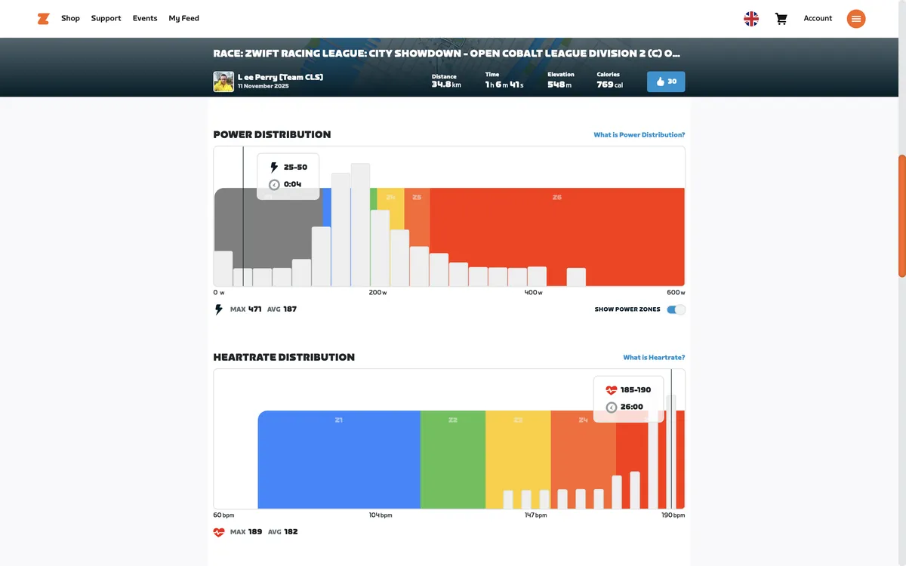Screen dimensions: 906x566
Task: Click the race title heading
Action: [x=447, y=54]
